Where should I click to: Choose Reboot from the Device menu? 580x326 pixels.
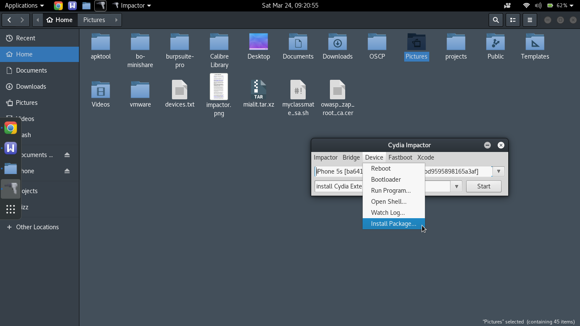(x=394, y=169)
